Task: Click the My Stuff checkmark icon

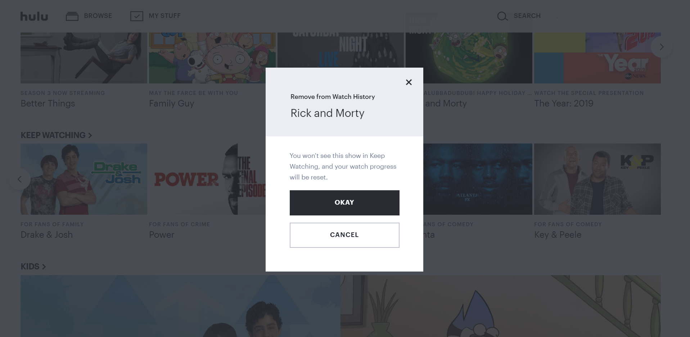Action: [x=137, y=16]
